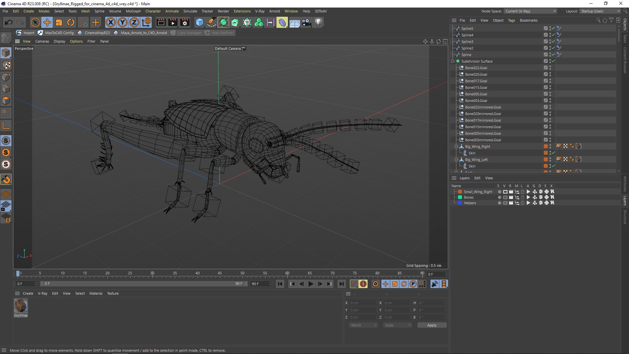The height and width of the screenshot is (354, 629).
Task: Click the Bend deformer icon
Action: [282, 22]
